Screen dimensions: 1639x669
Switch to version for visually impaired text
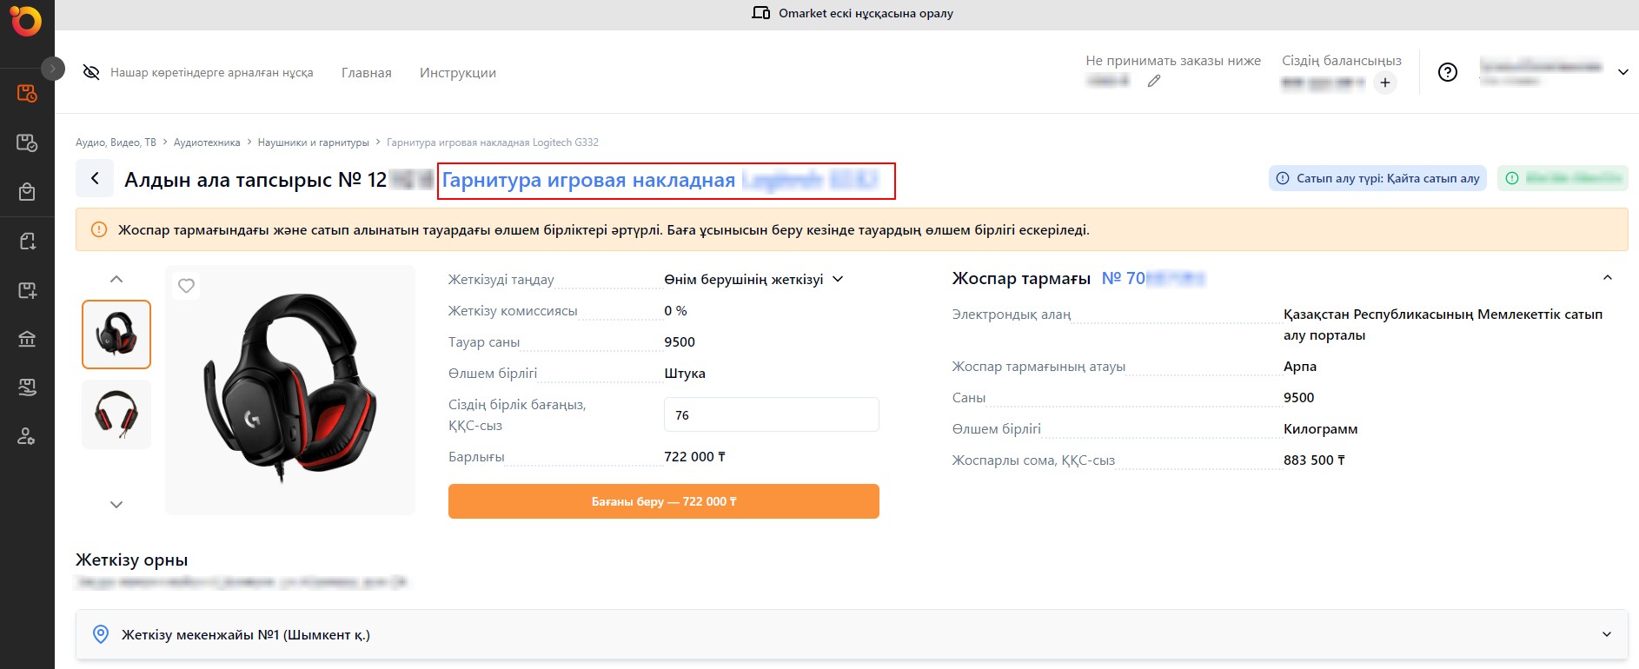pyautogui.click(x=211, y=72)
